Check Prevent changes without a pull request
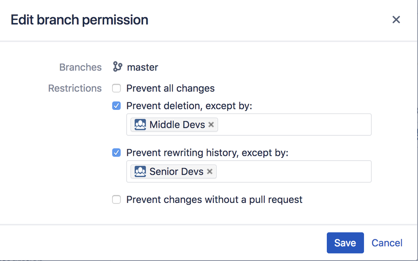This screenshot has height=261, width=418. point(116,200)
